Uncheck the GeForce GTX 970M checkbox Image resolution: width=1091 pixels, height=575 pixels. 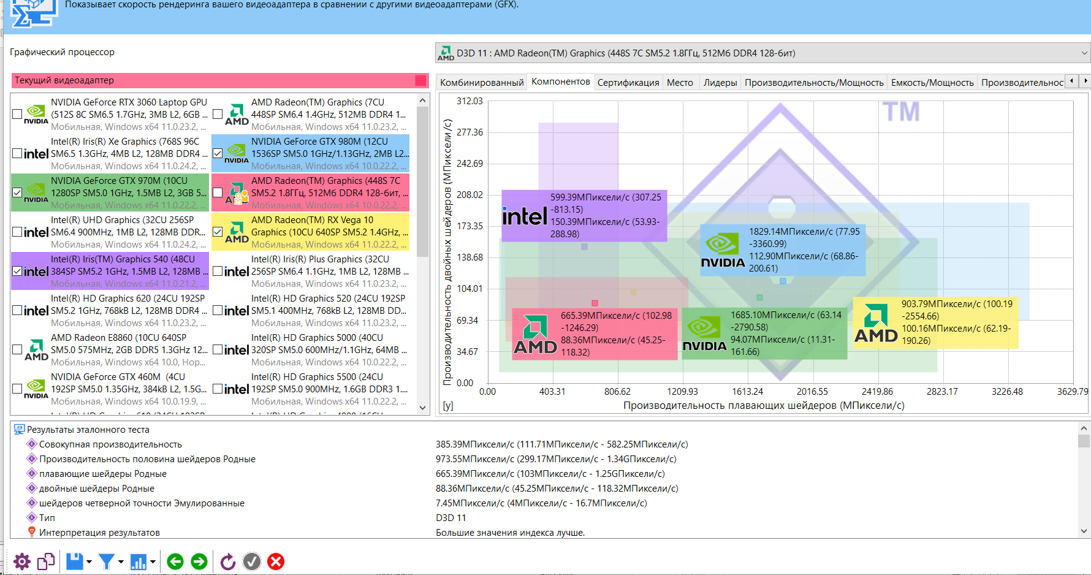click(17, 192)
